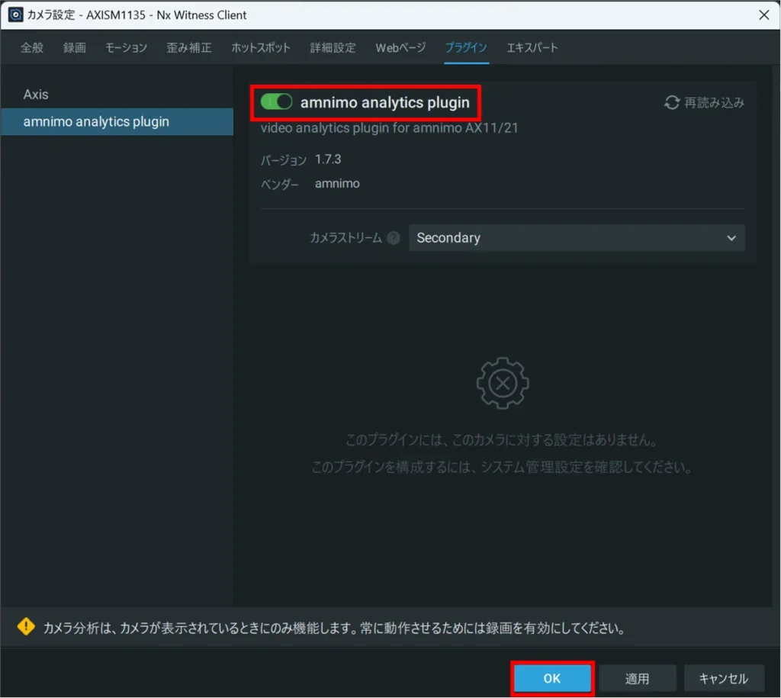Open the 録画 tab
Screen dimensions: 781x698
click(x=75, y=47)
